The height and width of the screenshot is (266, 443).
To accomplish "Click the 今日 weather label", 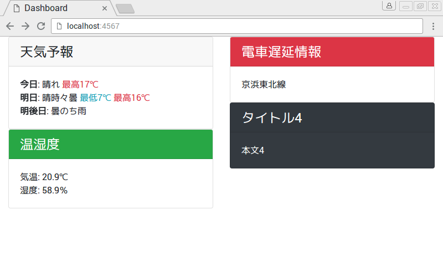I will coord(29,84).
